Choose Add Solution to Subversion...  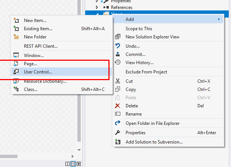click(154, 142)
